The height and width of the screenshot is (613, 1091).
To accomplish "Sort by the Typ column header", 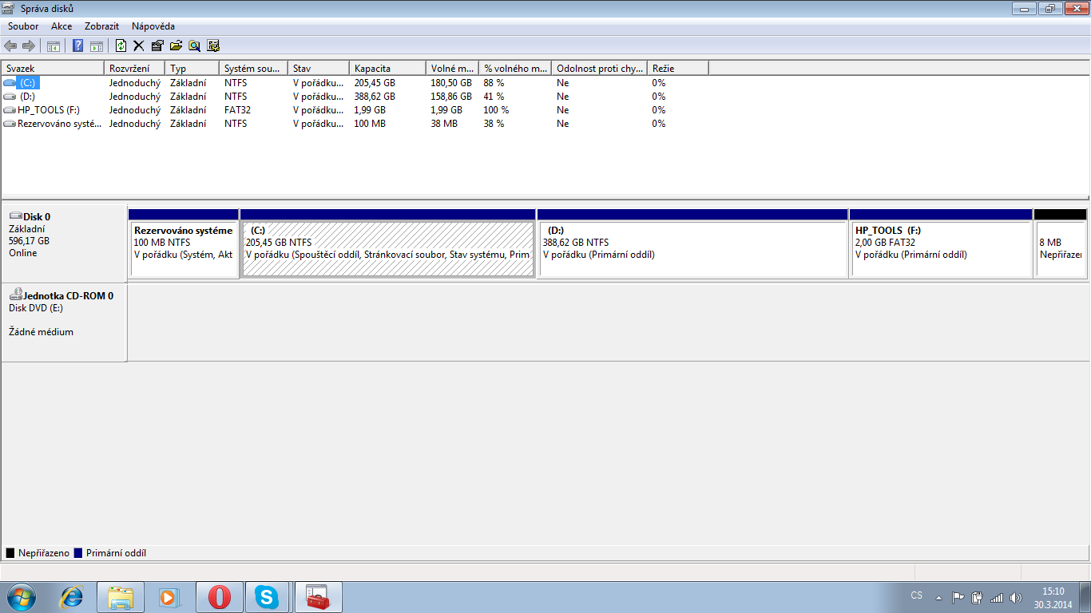I will click(192, 69).
